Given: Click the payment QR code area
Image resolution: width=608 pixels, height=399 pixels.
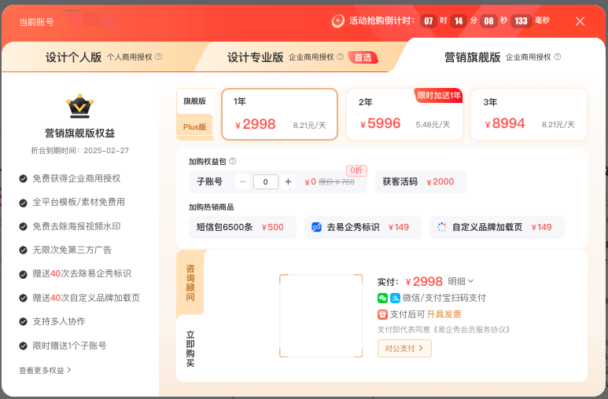Looking at the screenshot, I should coord(321,316).
